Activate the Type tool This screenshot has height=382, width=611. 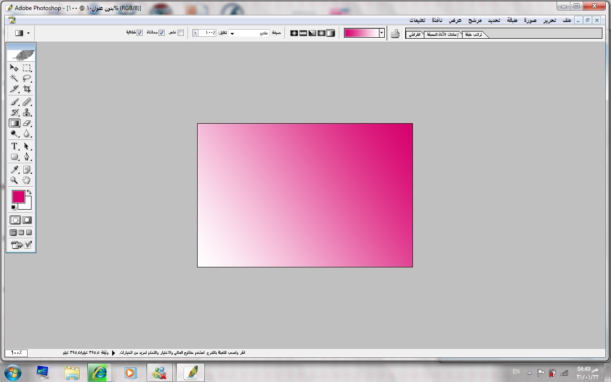point(14,147)
